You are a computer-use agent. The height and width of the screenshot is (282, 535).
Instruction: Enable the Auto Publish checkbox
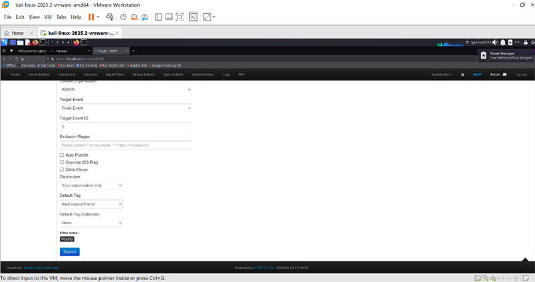(62, 155)
